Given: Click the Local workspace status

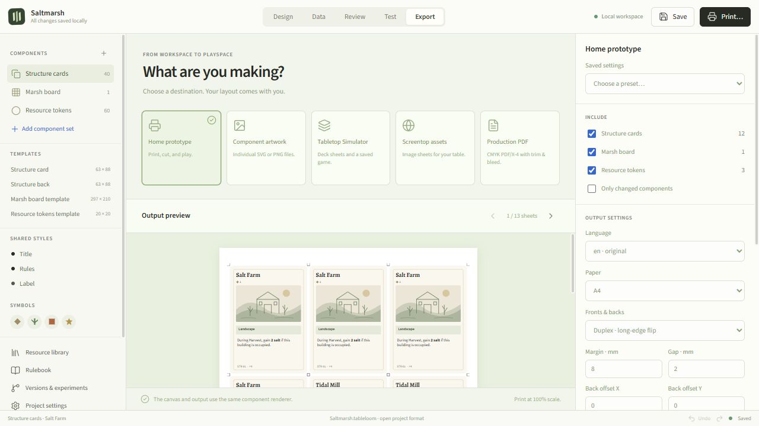Looking at the screenshot, I should pos(618,17).
